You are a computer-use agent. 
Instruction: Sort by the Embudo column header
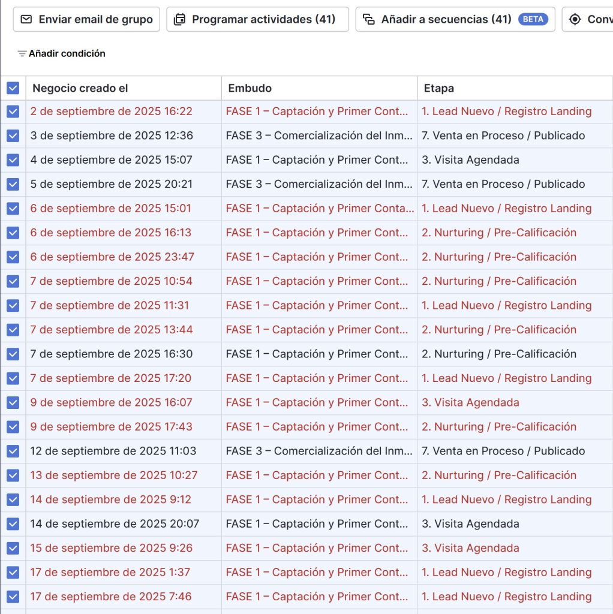click(x=250, y=88)
